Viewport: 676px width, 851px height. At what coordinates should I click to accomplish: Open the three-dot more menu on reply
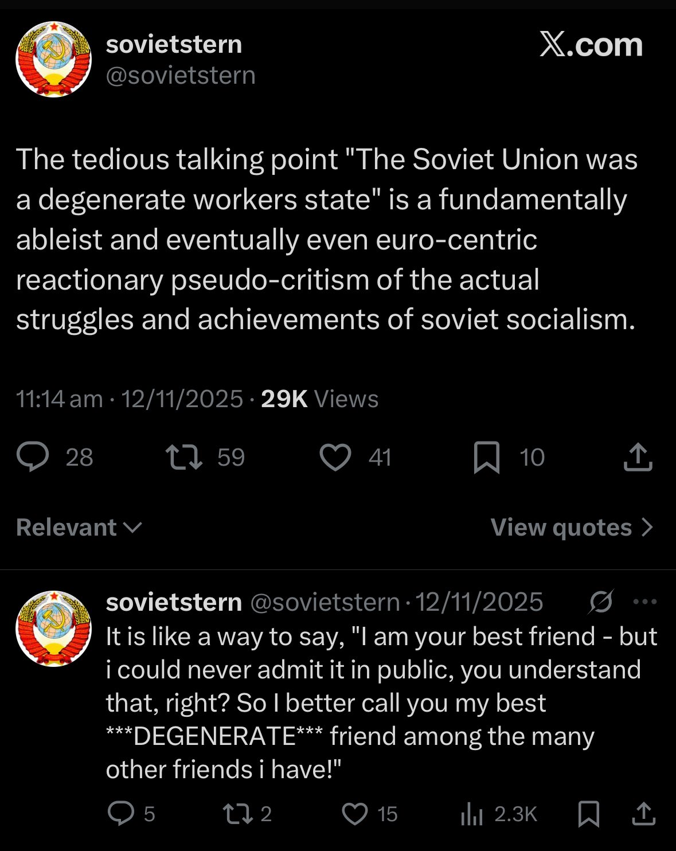[x=645, y=602]
